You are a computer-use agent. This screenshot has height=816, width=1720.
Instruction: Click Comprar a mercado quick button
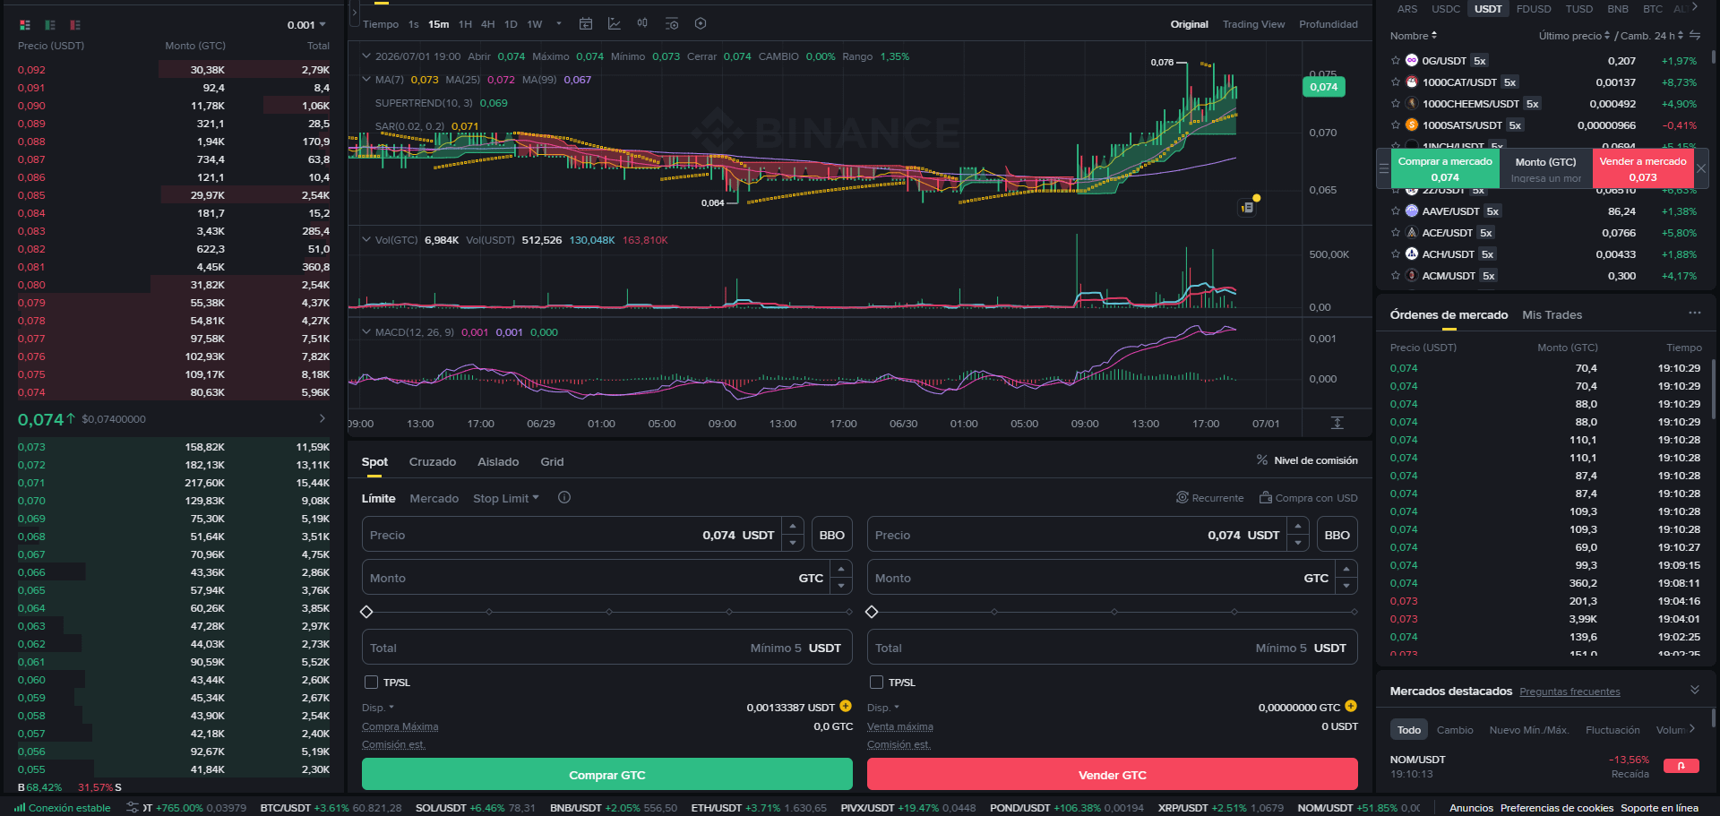point(1445,168)
